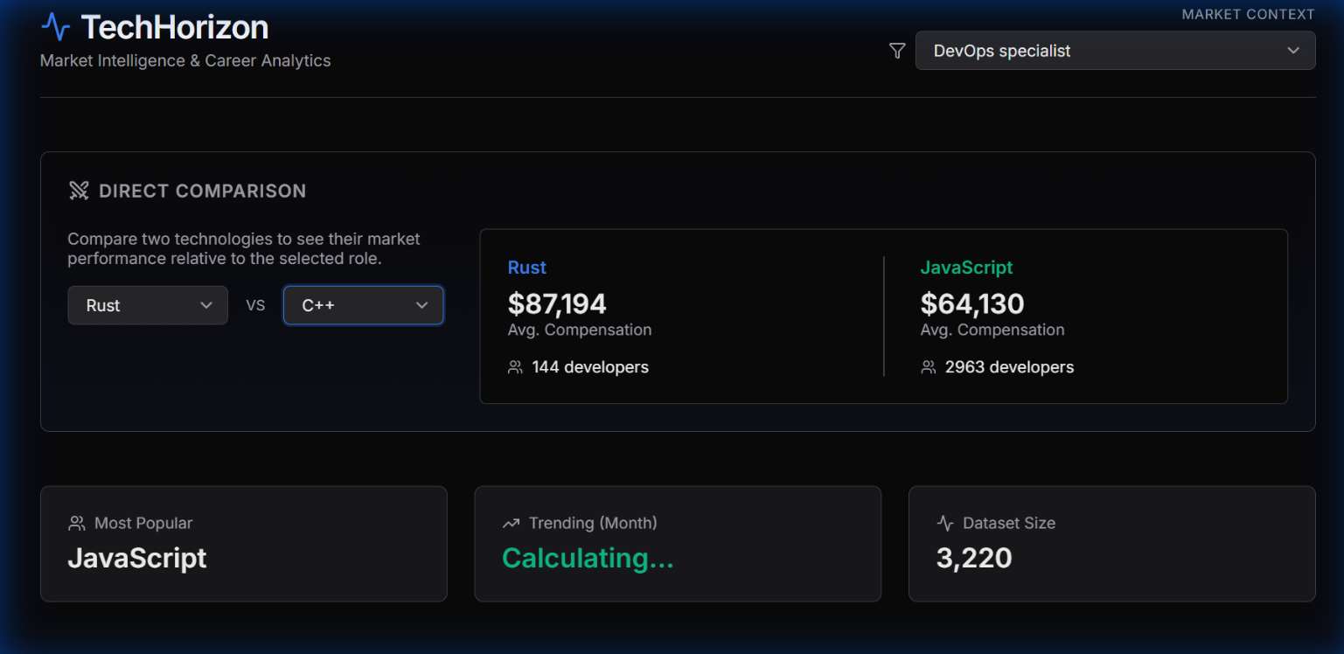Select the Market Context label

[1248, 13]
